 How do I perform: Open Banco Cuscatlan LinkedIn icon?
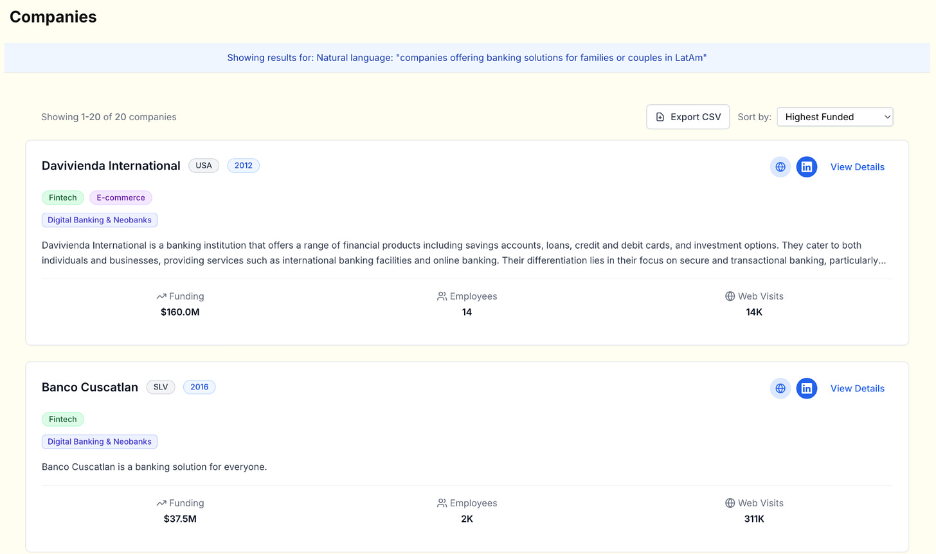807,388
